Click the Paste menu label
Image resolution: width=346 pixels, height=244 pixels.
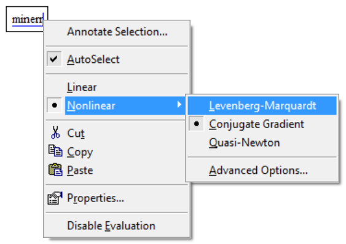click(x=80, y=170)
